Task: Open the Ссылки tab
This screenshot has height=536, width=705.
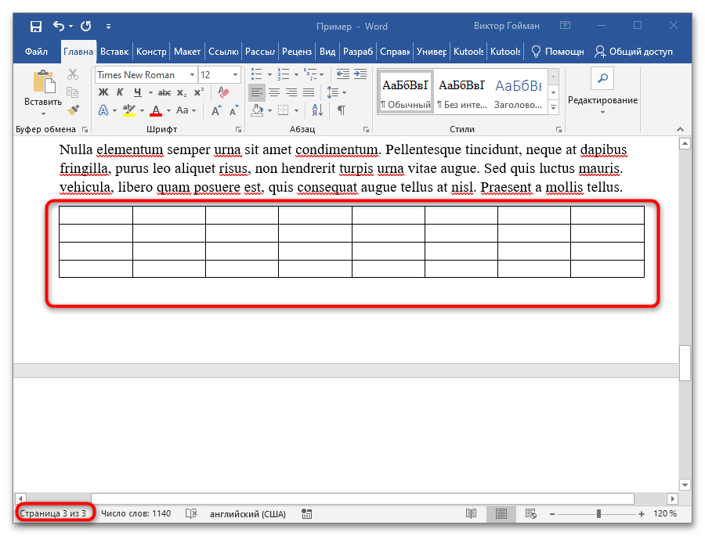Action: click(223, 52)
